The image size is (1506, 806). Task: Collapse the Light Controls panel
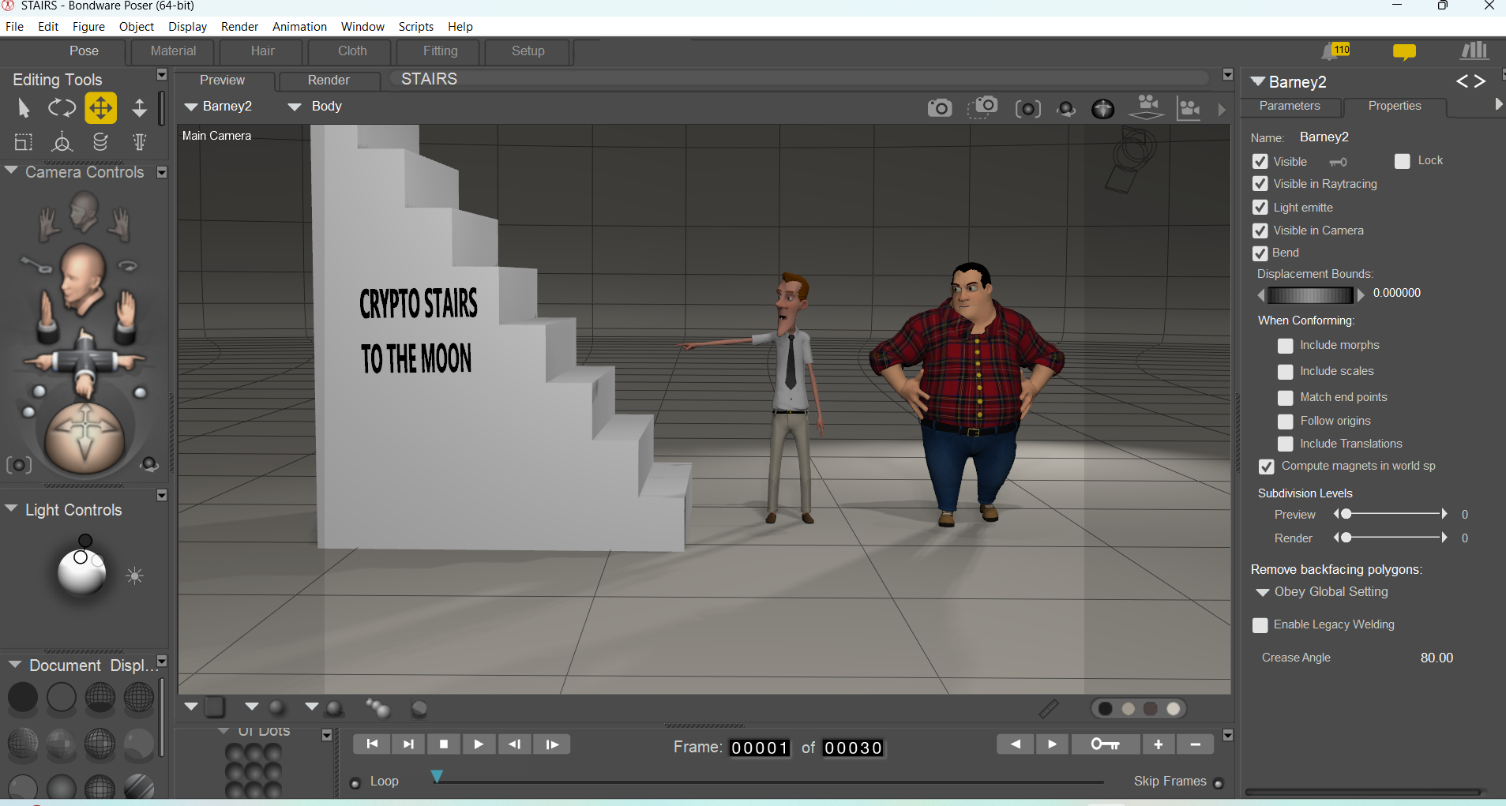11,508
